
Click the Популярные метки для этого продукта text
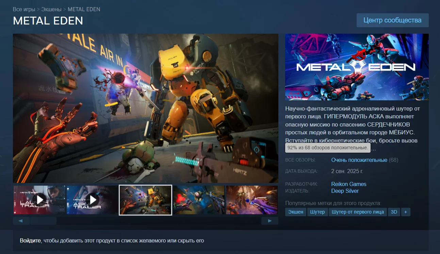coord(333,203)
